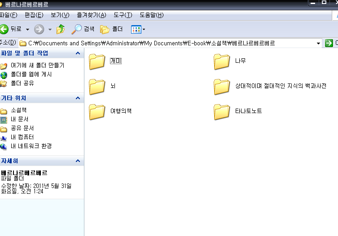This screenshot has width=338, height=236.
Task: Go to 공유 문서 link
Action: (22, 128)
